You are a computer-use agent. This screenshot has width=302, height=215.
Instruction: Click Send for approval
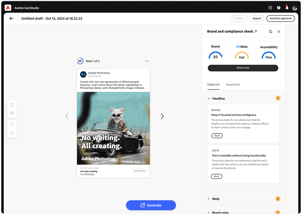[x=280, y=18]
